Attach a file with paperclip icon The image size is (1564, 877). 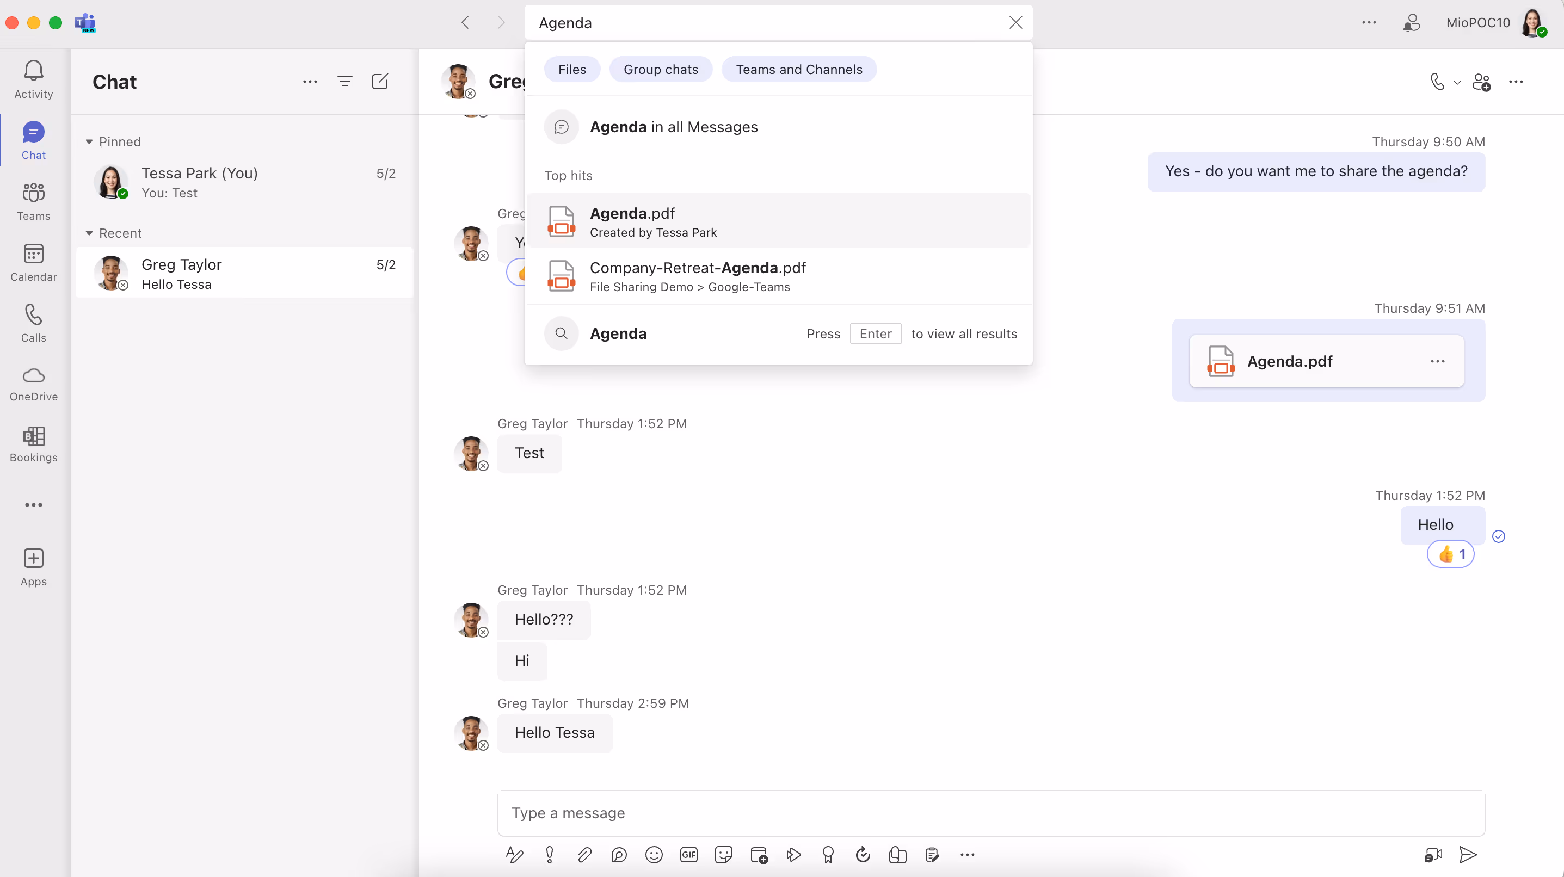584,855
